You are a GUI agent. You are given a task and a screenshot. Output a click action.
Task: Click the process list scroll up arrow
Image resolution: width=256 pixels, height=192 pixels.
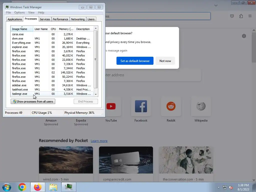click(96, 28)
